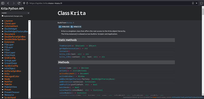Select Notifier in the sidebar
Screen dimensions: 204x99
8,82
